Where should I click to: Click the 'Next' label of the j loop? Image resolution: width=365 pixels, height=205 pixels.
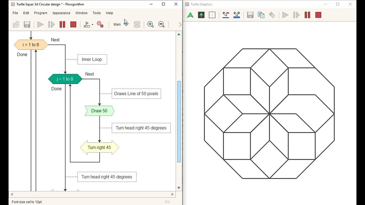click(90, 74)
